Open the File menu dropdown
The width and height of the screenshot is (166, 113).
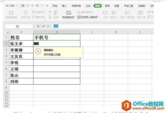tap(12, 5)
